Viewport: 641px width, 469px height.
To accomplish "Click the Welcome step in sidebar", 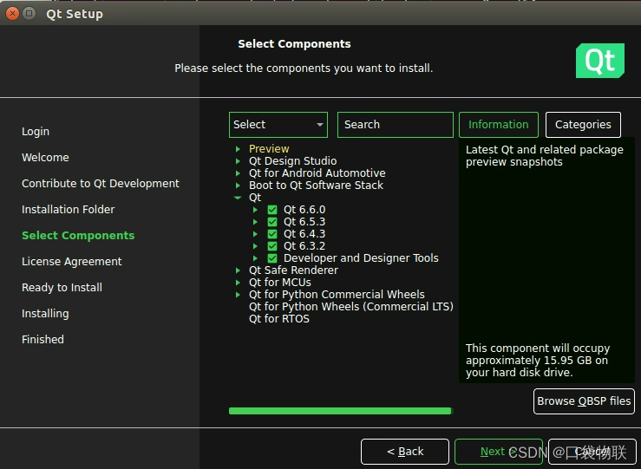I will (x=45, y=158).
